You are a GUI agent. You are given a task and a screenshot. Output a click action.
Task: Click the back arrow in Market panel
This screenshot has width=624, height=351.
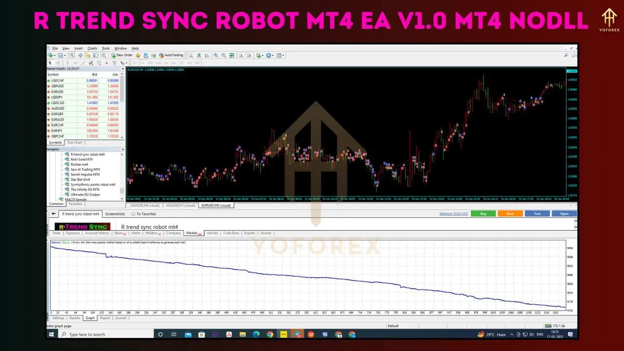(x=54, y=214)
